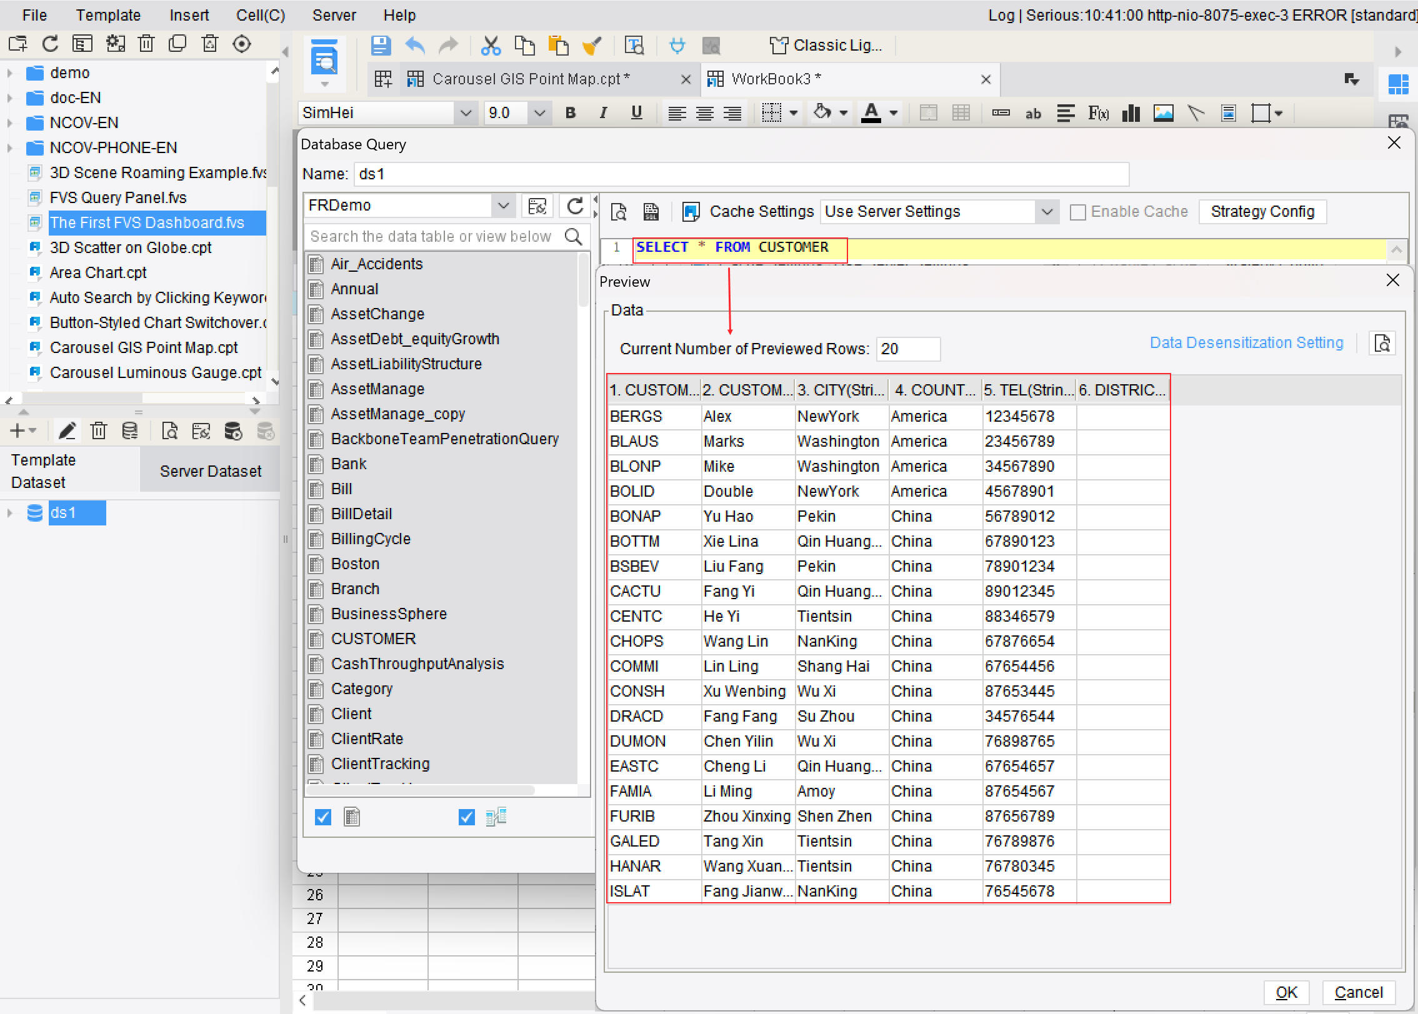The height and width of the screenshot is (1014, 1418).
Task: Open the Data Desensitization preview magnifier icon
Action: [1382, 343]
